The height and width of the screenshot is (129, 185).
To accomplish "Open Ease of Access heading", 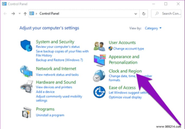I will 122,88.
